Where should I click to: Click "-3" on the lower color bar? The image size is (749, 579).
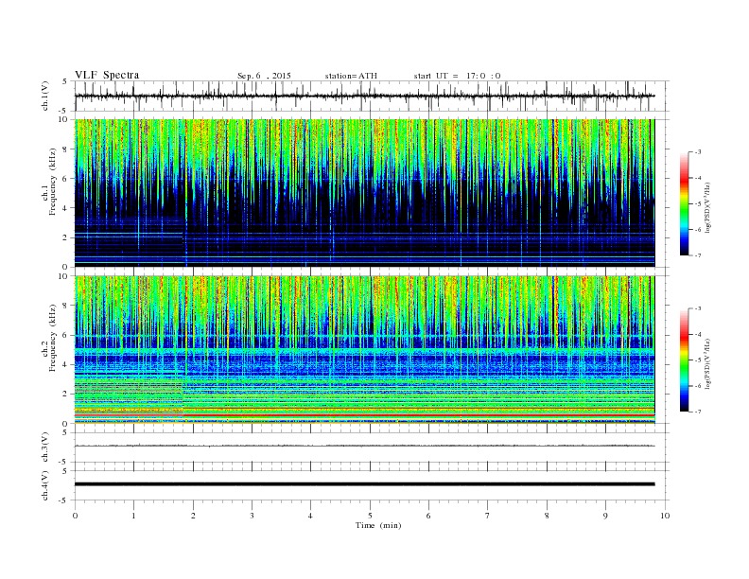(697, 308)
